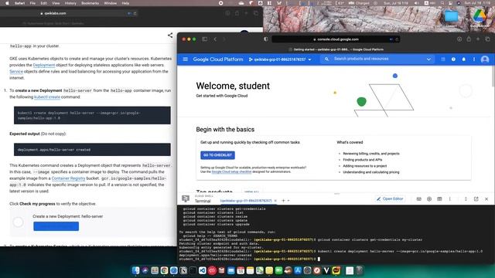Open the Edit menu
Viewport: 495px width, 278px height.
(43, 3)
